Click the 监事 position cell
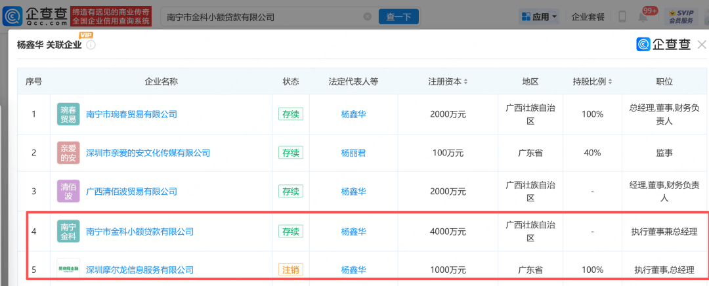 (x=664, y=153)
